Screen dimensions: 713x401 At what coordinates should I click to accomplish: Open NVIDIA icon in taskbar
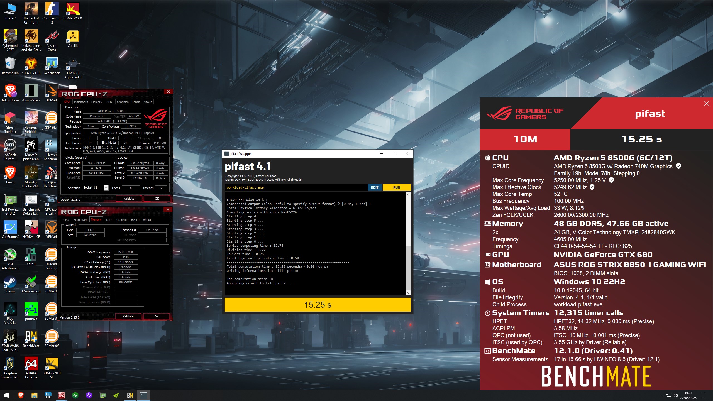point(116,395)
